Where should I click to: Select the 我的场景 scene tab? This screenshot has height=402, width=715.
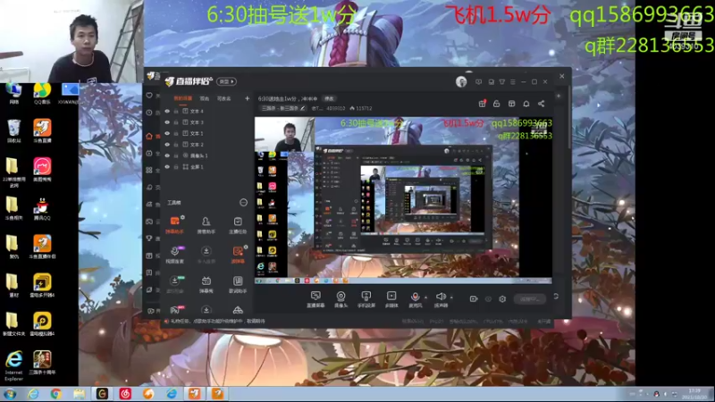(x=183, y=98)
